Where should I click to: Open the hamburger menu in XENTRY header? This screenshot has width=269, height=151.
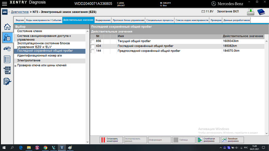[4, 4]
